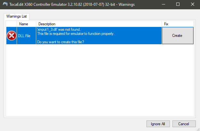
Task: Click the Description column header
Action: pyautogui.click(x=99, y=24)
